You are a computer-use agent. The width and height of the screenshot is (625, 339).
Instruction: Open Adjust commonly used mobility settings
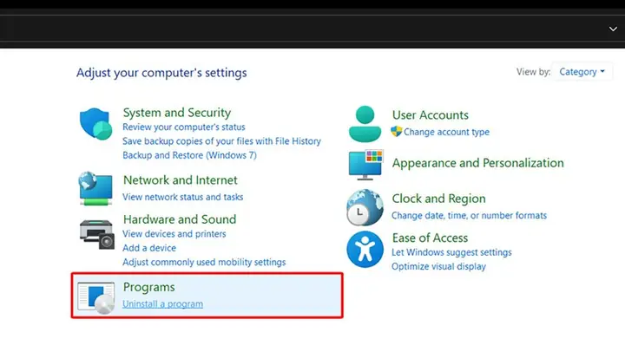click(204, 262)
